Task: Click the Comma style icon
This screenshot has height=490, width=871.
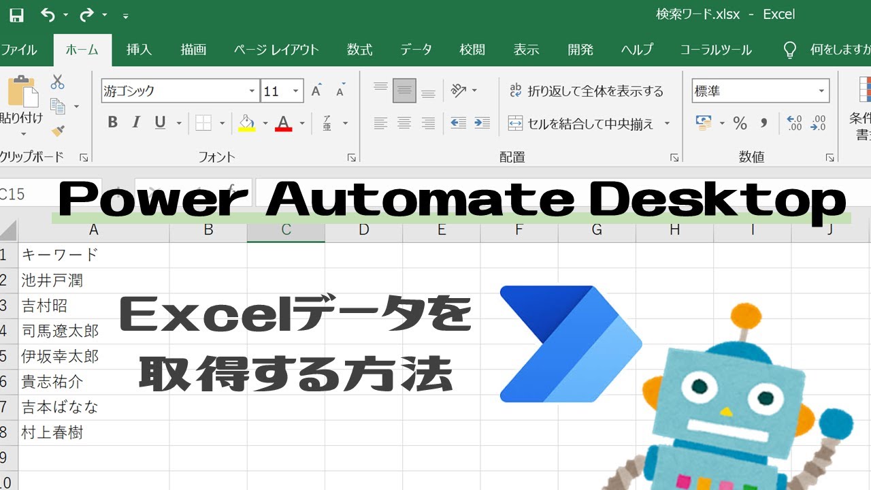Action: 764,123
